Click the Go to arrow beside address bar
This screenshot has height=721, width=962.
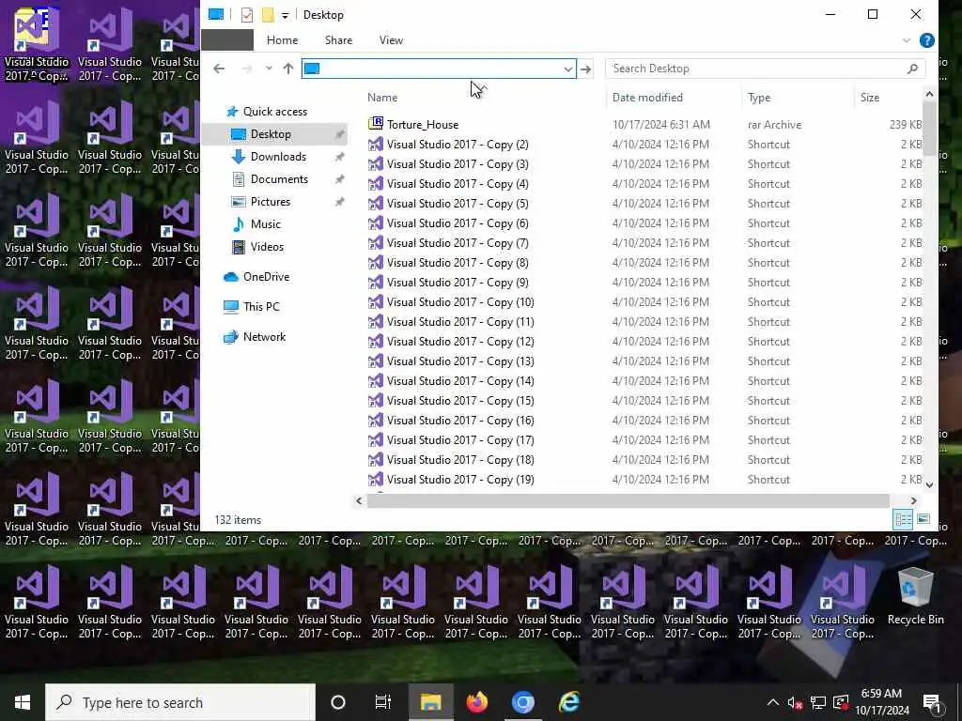click(586, 69)
